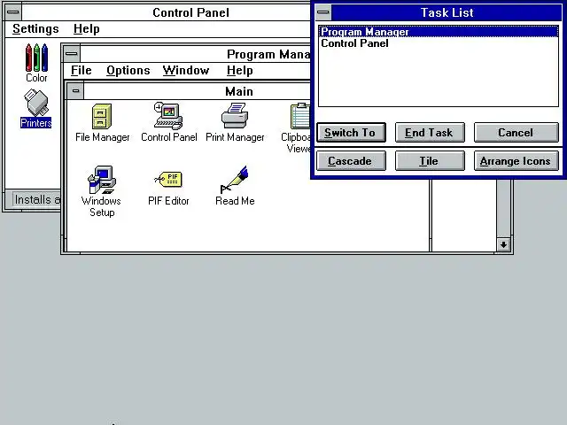This screenshot has width=567, height=425.
Task: Click the Main group title bar
Action: point(197,91)
